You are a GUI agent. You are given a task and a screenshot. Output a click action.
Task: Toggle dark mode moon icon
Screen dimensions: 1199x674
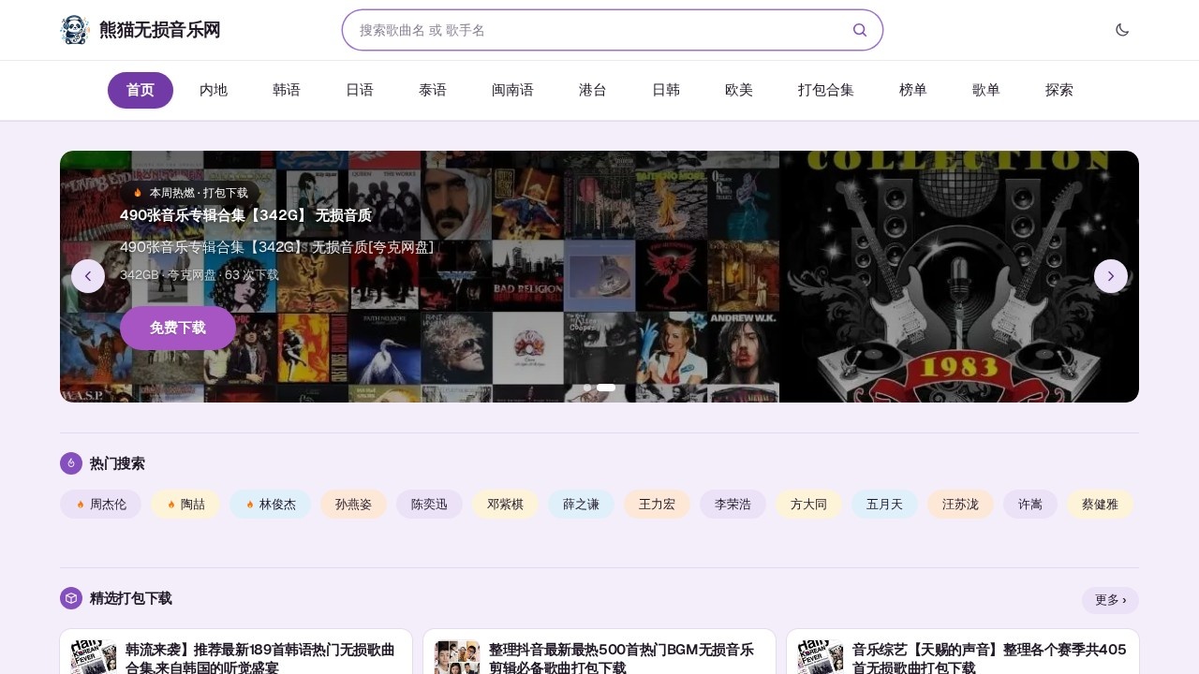pyautogui.click(x=1122, y=30)
